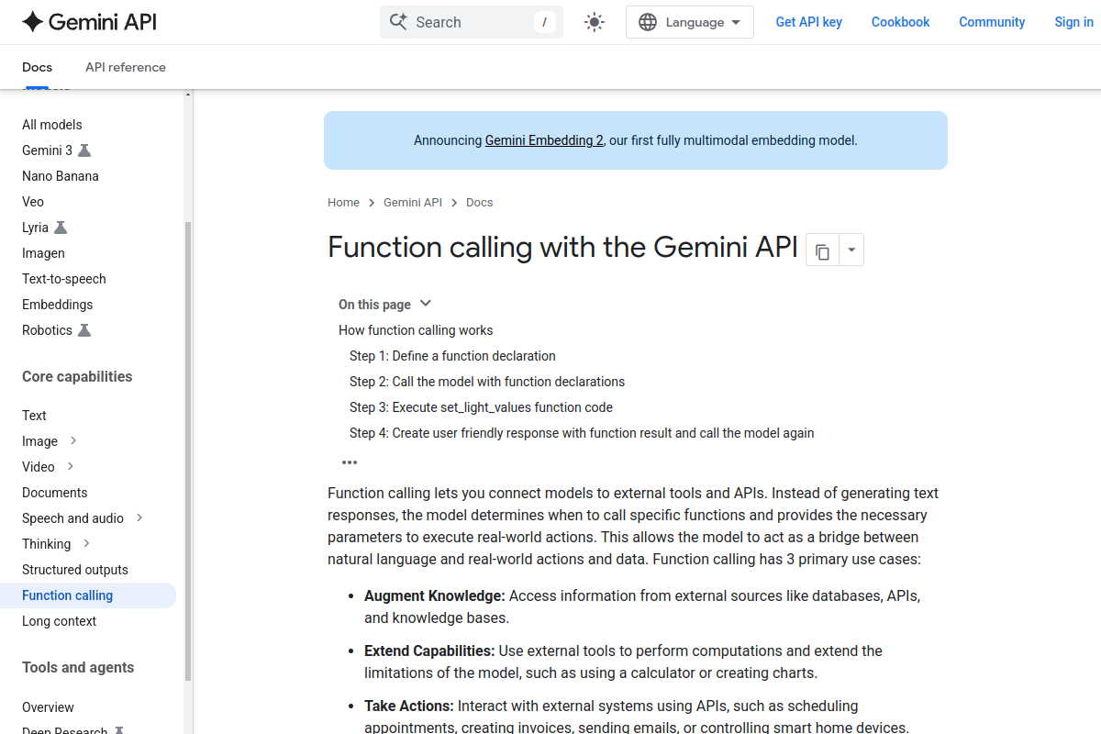Expand the Video sidebar entry
The image size is (1101, 734).
tap(71, 466)
